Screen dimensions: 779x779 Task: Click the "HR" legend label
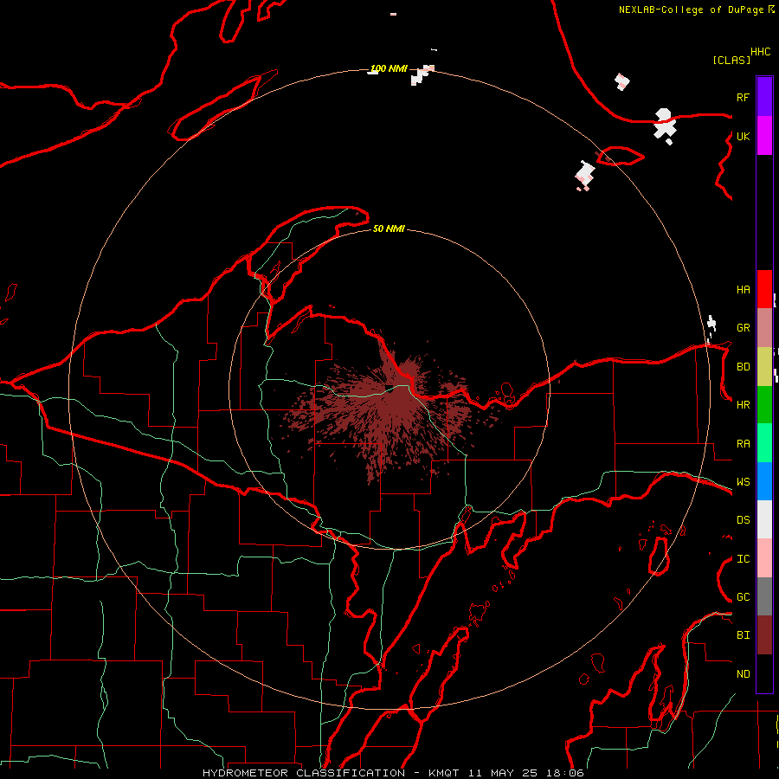coord(744,405)
